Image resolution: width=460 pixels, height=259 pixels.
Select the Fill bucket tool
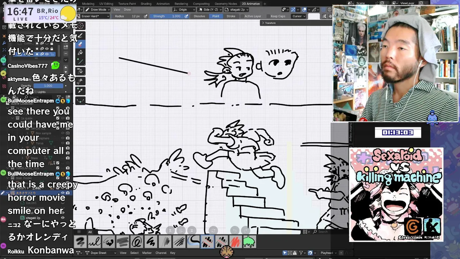click(80, 53)
